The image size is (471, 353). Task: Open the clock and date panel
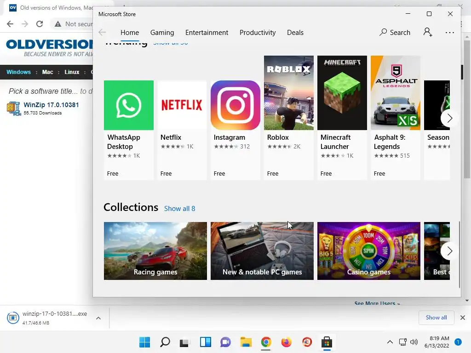click(x=437, y=342)
